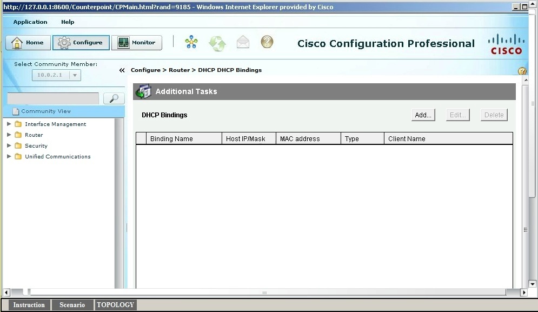Click the vertical scrollbar thumb in content pane

[x=526, y=229]
